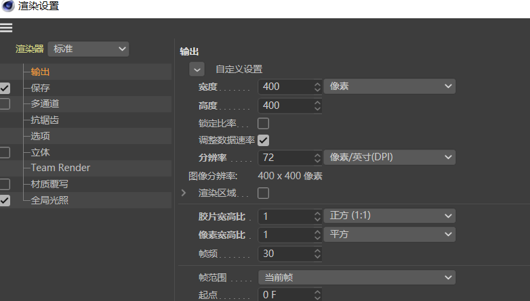Image resolution: width=530 pixels, height=301 pixels.
Task: Click the 宽度 value field
Action: click(285, 87)
